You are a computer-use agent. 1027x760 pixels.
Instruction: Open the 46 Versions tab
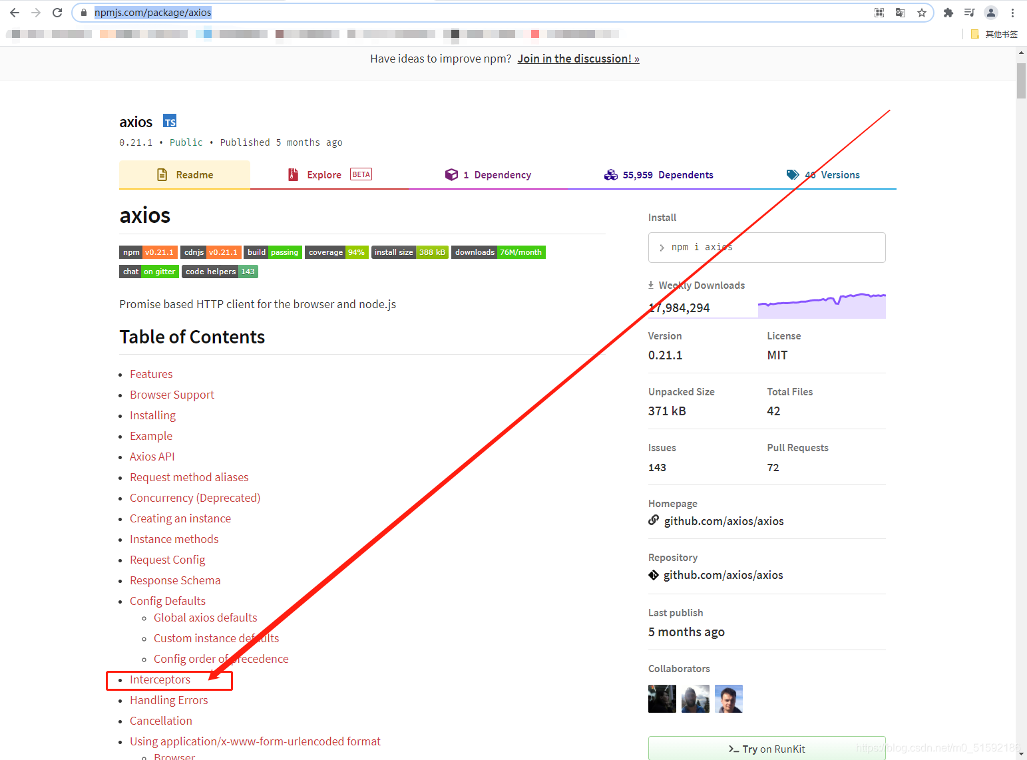pos(823,175)
